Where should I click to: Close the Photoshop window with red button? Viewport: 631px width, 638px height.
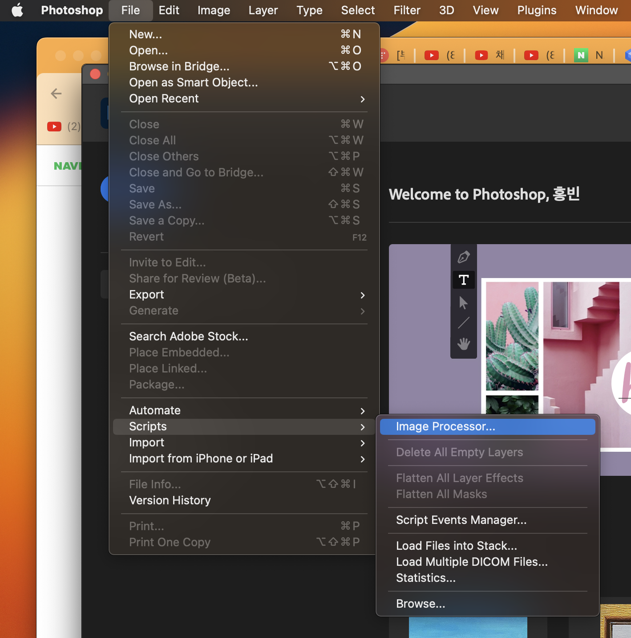coord(95,74)
